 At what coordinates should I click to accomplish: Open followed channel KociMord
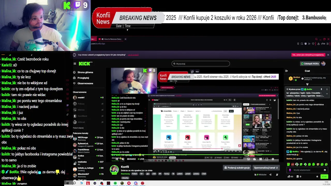(x=88, y=116)
